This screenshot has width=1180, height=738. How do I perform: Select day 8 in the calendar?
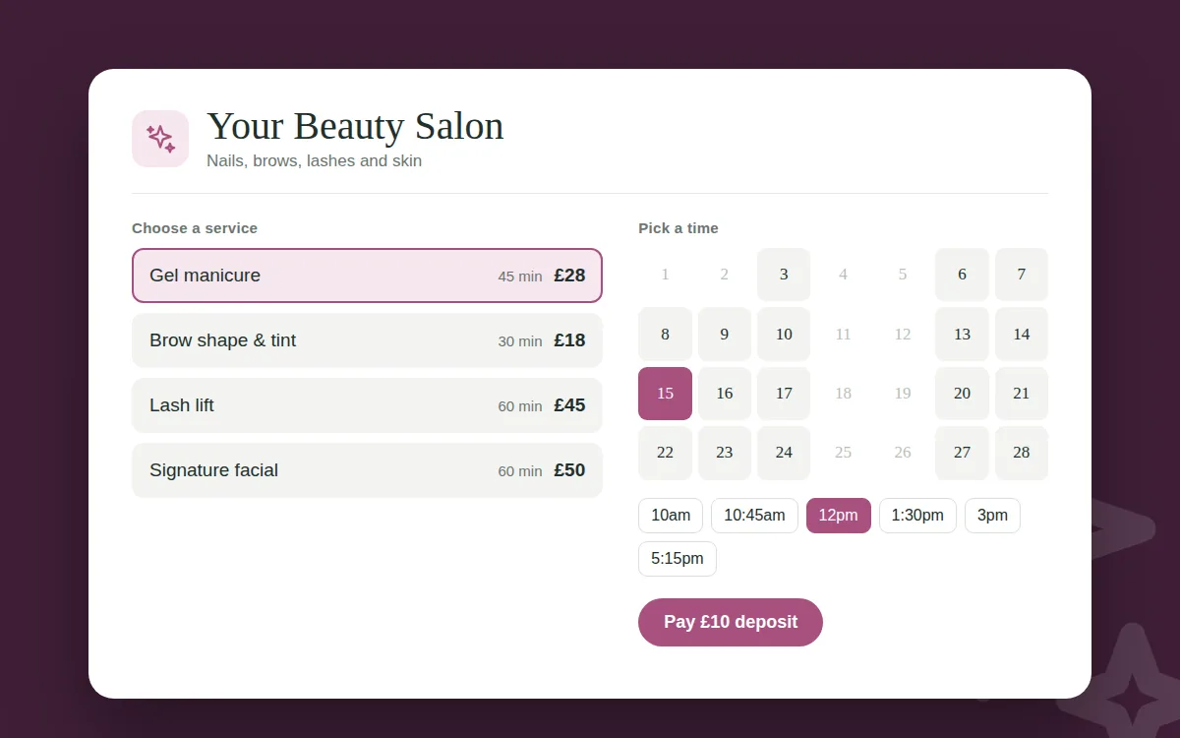[x=665, y=335]
